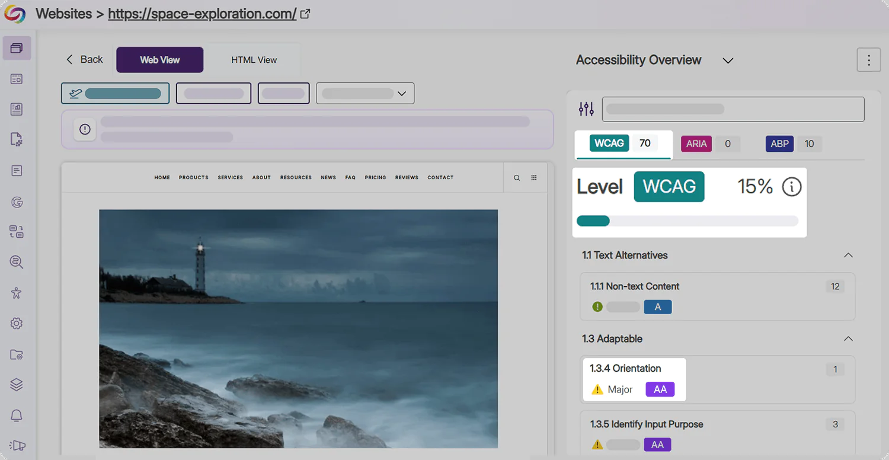Viewport: 889px width, 460px height.
Task: Click warning icon under Identify Input Purpose
Action: tap(597, 444)
